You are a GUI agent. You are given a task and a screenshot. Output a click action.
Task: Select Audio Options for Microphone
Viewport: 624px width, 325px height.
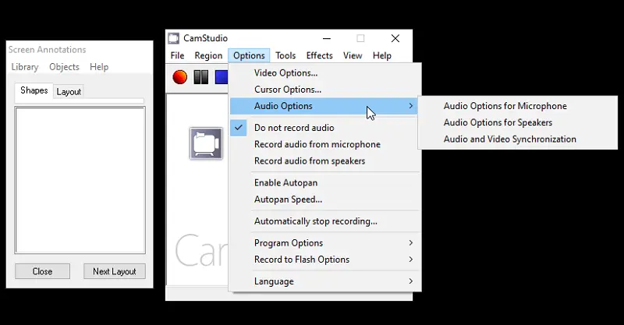(517, 106)
